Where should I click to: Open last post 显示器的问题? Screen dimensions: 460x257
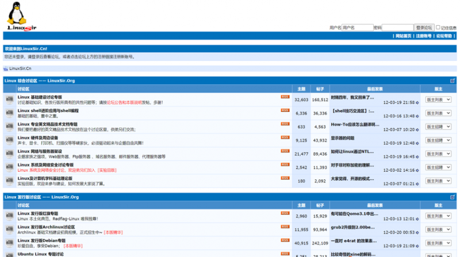343,138
